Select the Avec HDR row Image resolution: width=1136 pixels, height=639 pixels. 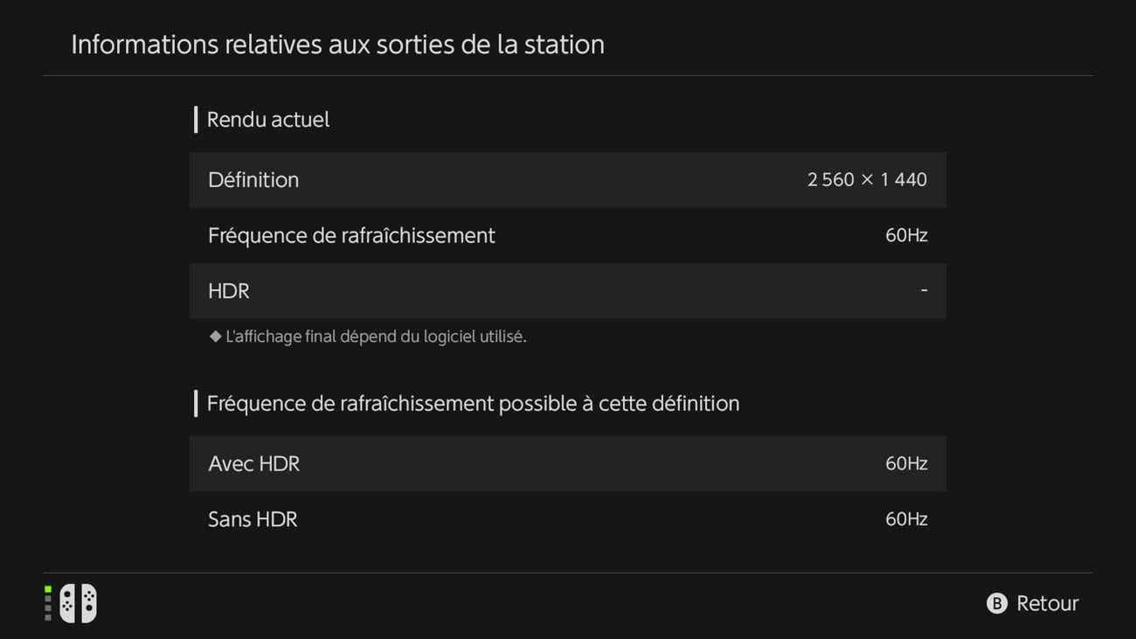coord(567,463)
